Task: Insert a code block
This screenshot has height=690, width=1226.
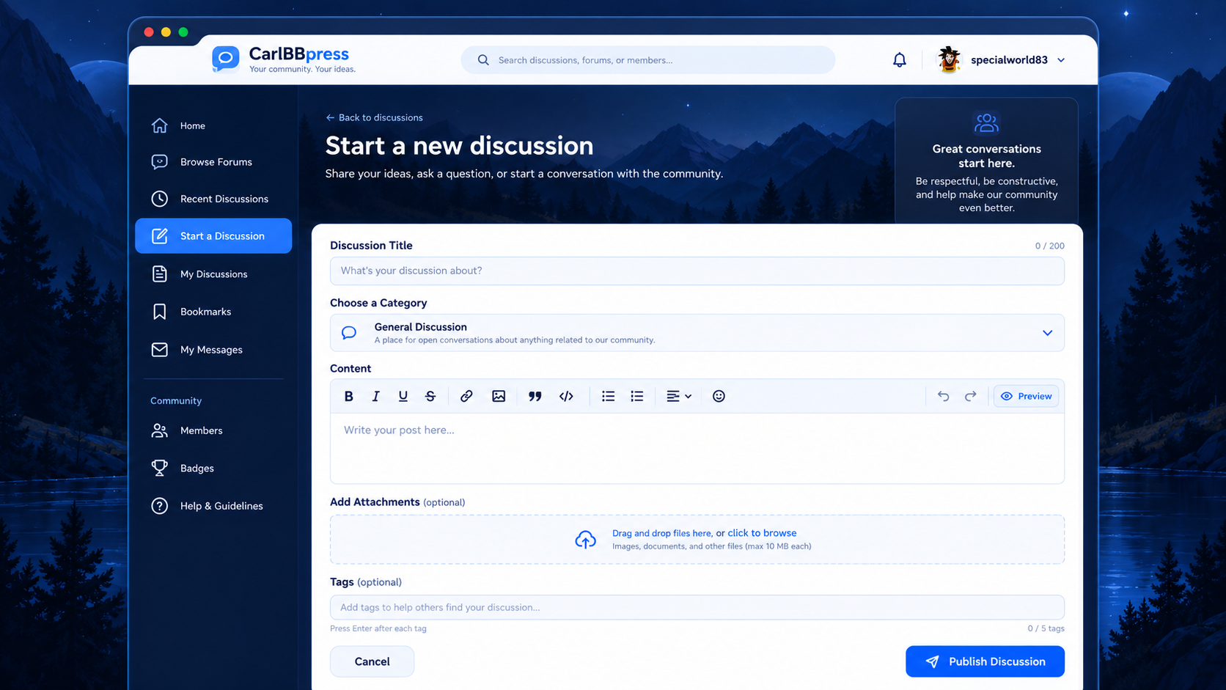Action: pos(566,396)
